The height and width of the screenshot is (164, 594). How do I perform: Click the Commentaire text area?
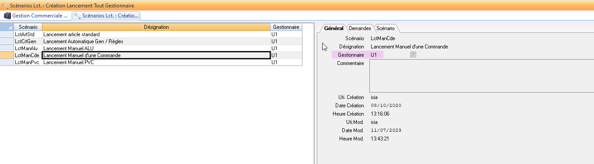pos(482,76)
